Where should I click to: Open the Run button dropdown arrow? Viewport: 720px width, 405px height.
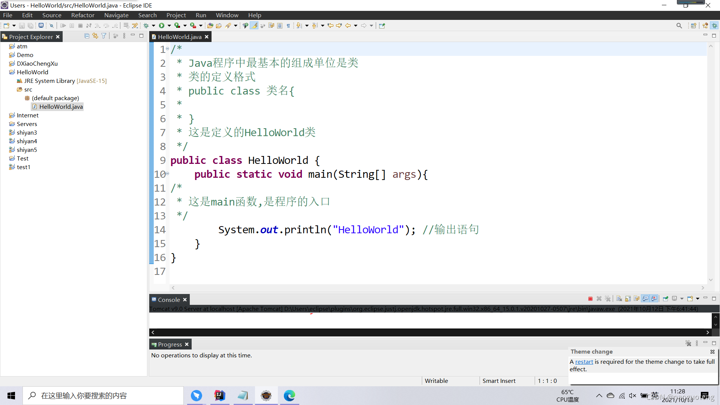click(x=169, y=25)
